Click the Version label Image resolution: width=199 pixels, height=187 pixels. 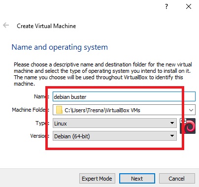click(40, 136)
